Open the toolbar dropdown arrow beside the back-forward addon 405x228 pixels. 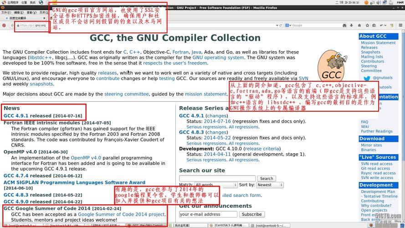385,26
